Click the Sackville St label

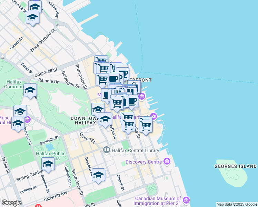[49, 140]
